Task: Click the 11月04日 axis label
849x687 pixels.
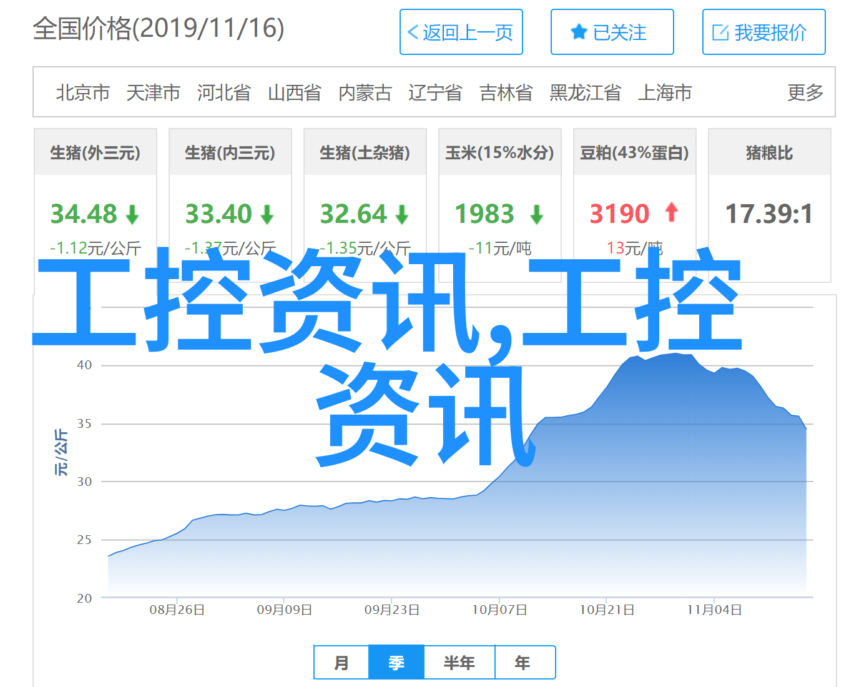Action: tap(715, 610)
